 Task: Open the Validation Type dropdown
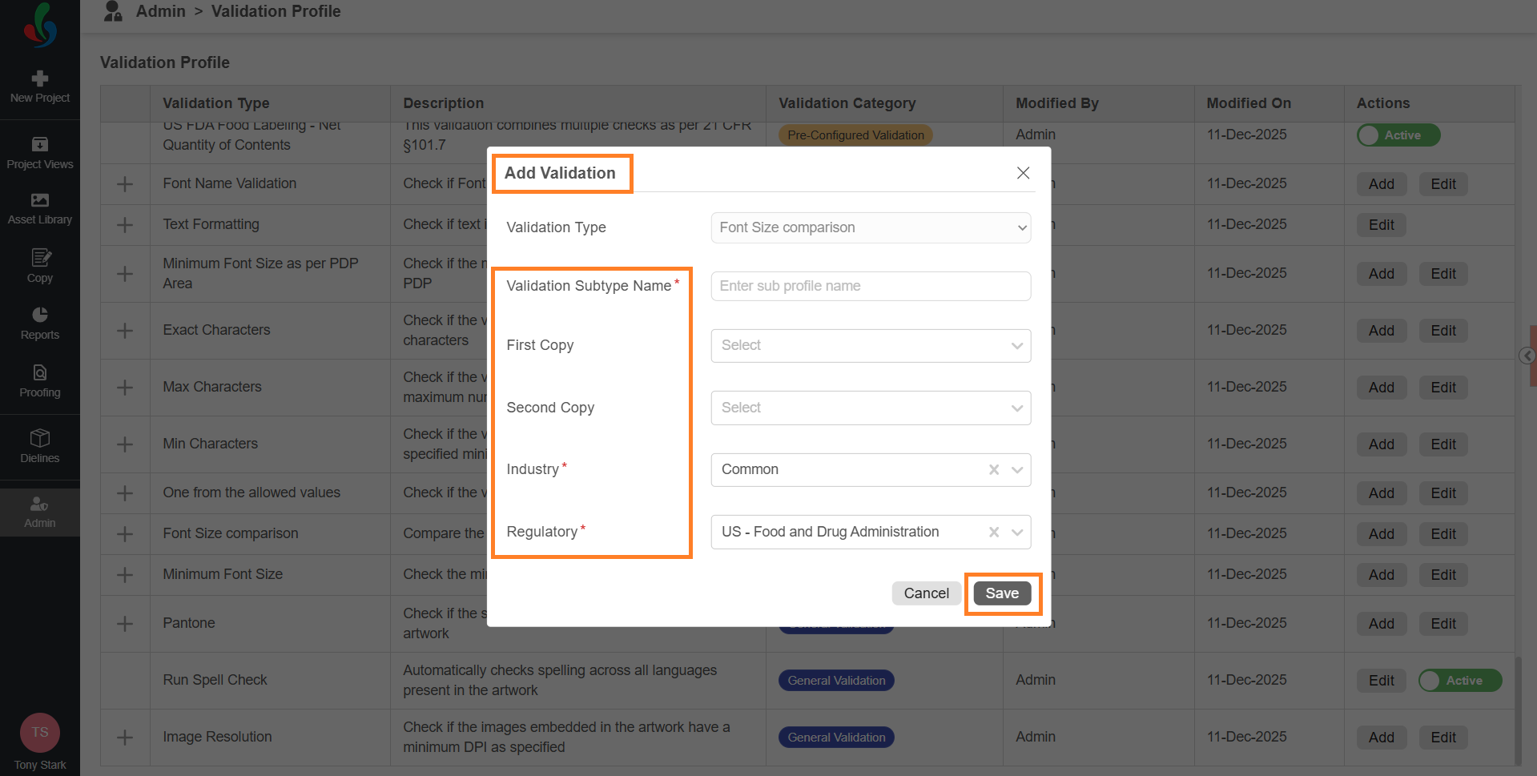(871, 227)
